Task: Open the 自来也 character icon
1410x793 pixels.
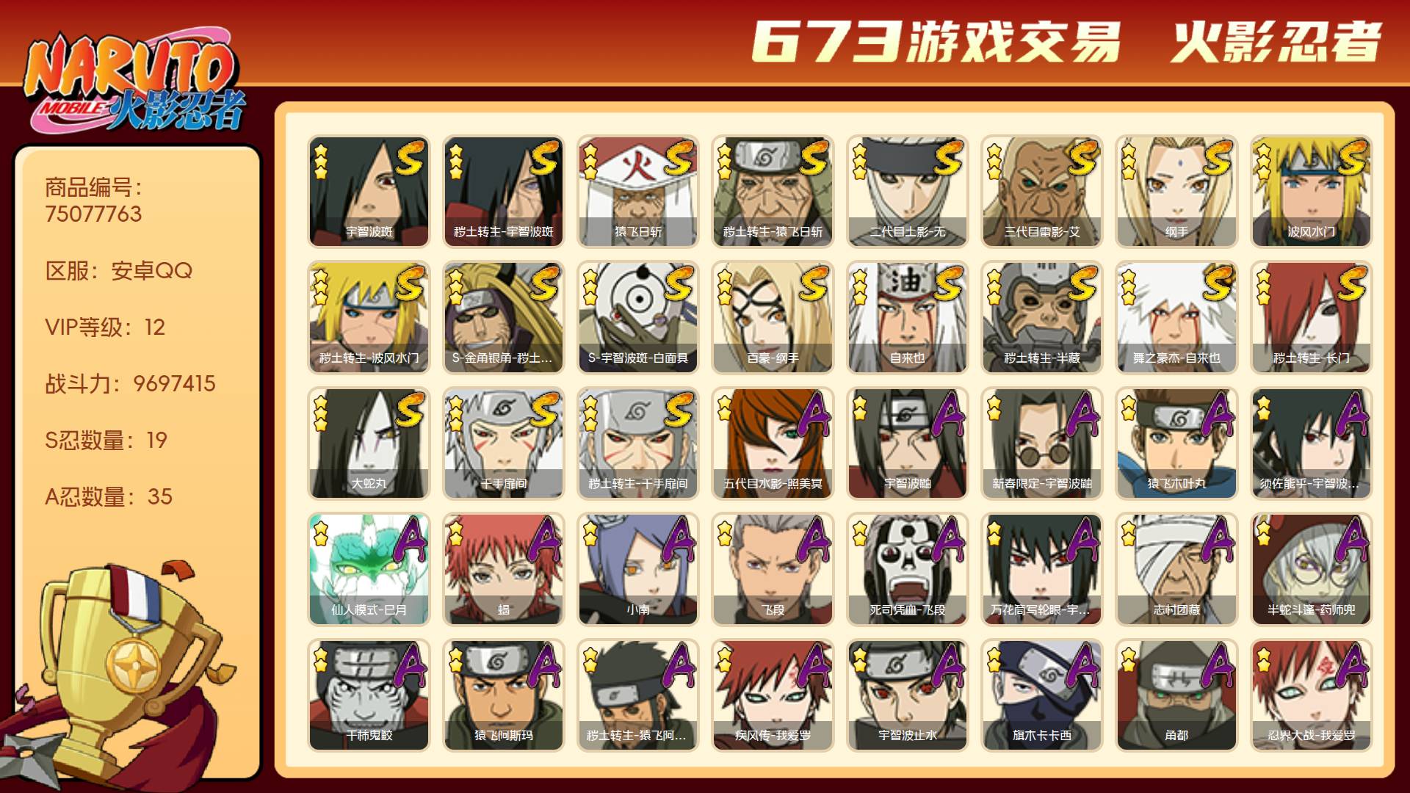Action: pyautogui.click(x=907, y=317)
